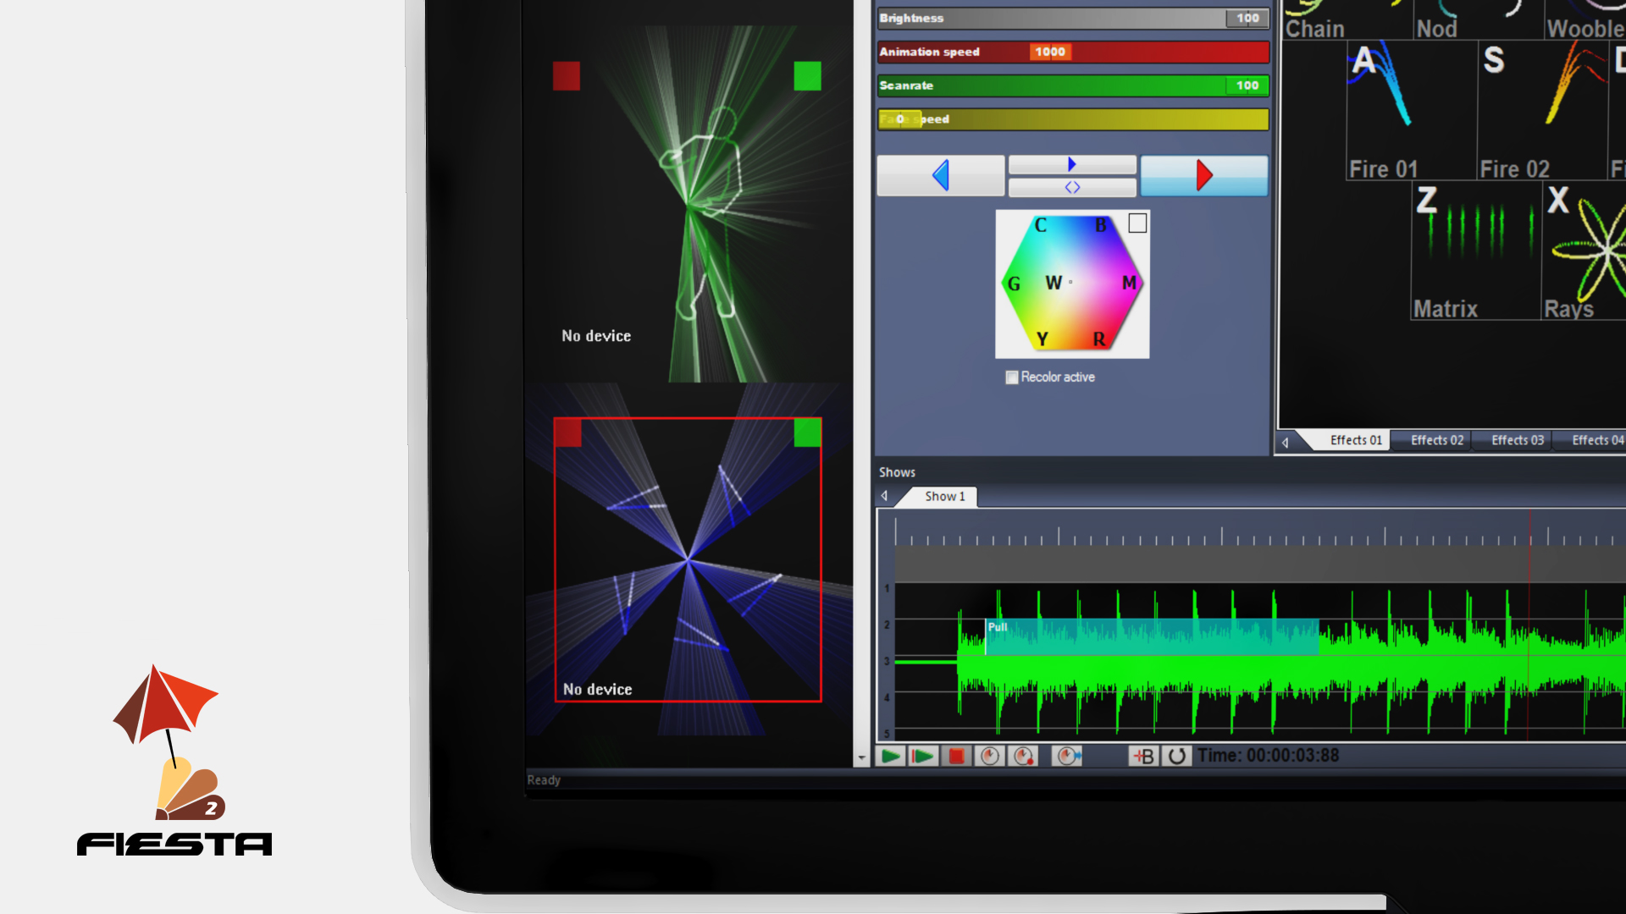The image size is (1626, 914).
Task: Switch to Effects 02 tab
Action: [x=1436, y=440]
